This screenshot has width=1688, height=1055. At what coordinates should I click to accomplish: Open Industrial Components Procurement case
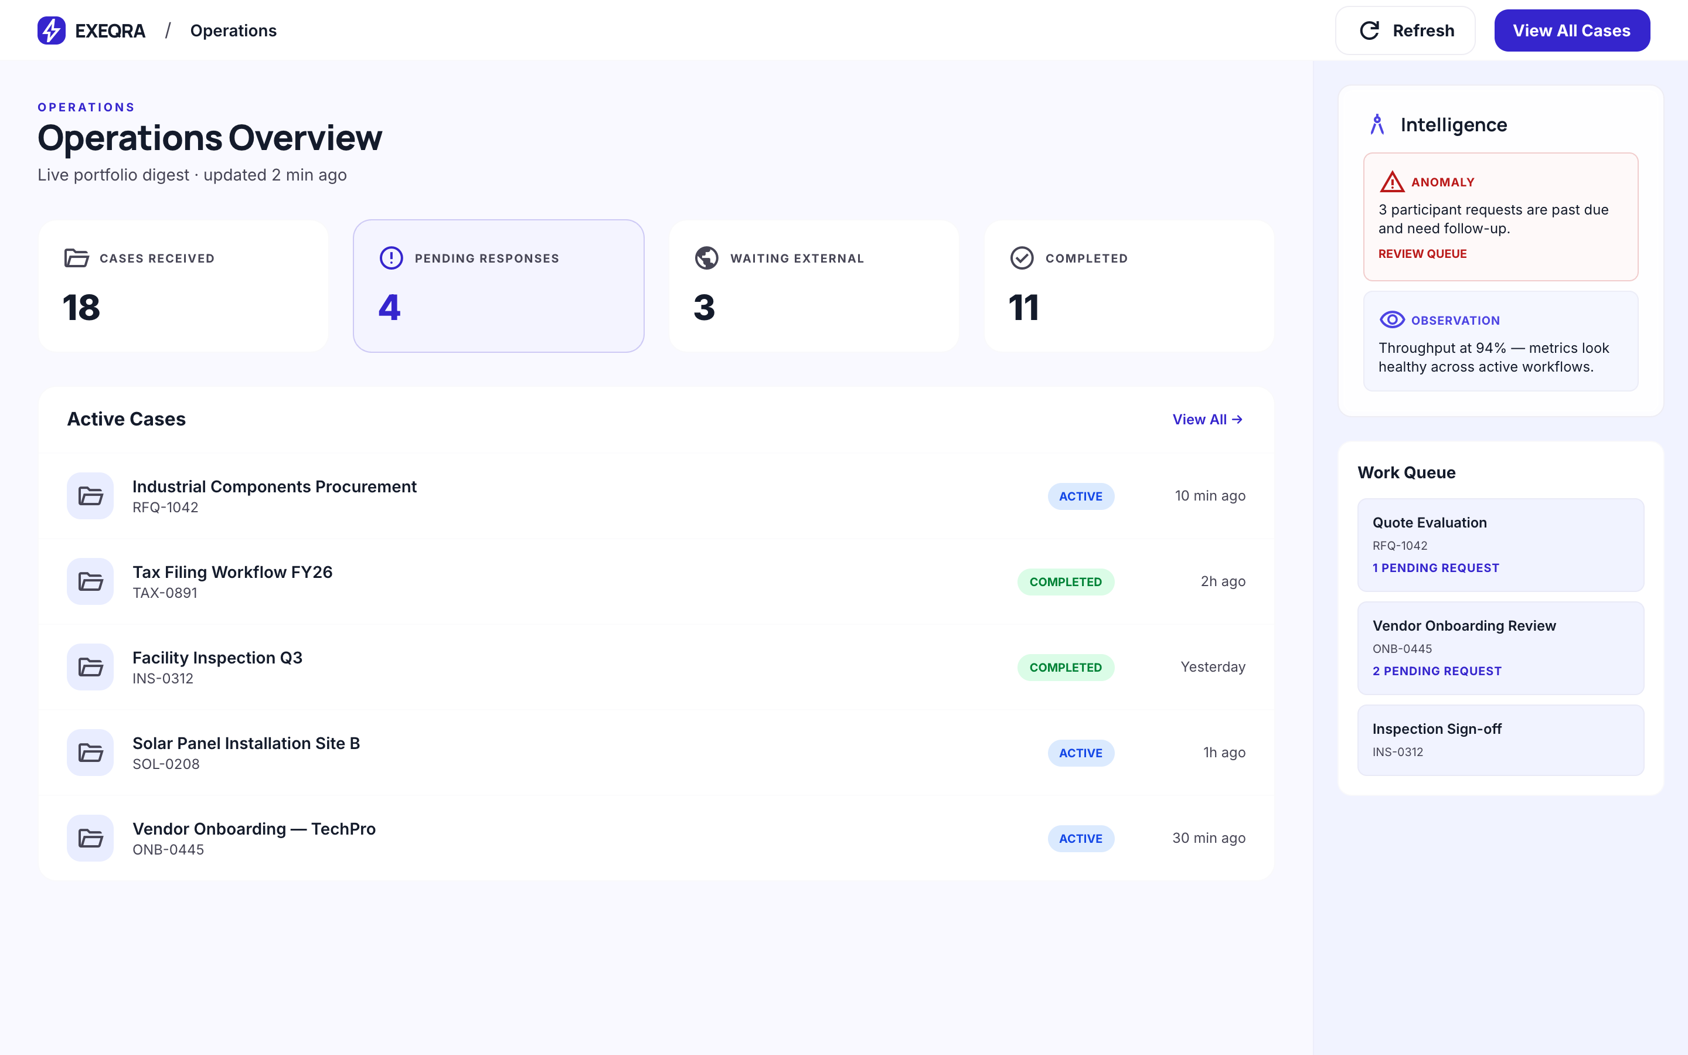pyautogui.click(x=656, y=496)
